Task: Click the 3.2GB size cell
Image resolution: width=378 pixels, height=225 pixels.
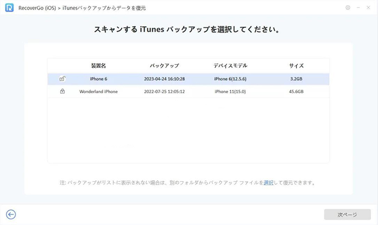Action: [296, 79]
